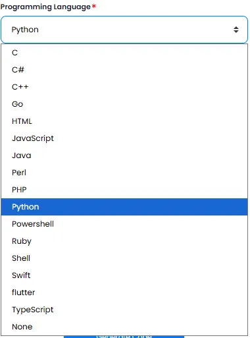
Task: Select Powershell in the list
Action: click(x=124, y=224)
